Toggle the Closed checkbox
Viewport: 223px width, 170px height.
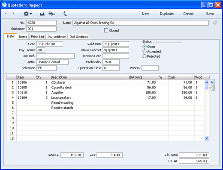pos(106,30)
